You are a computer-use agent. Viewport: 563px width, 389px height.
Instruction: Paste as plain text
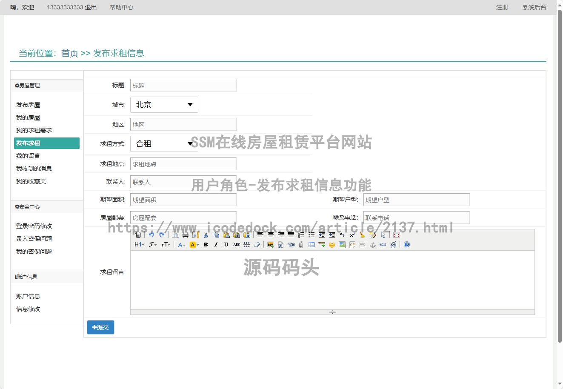(237, 235)
